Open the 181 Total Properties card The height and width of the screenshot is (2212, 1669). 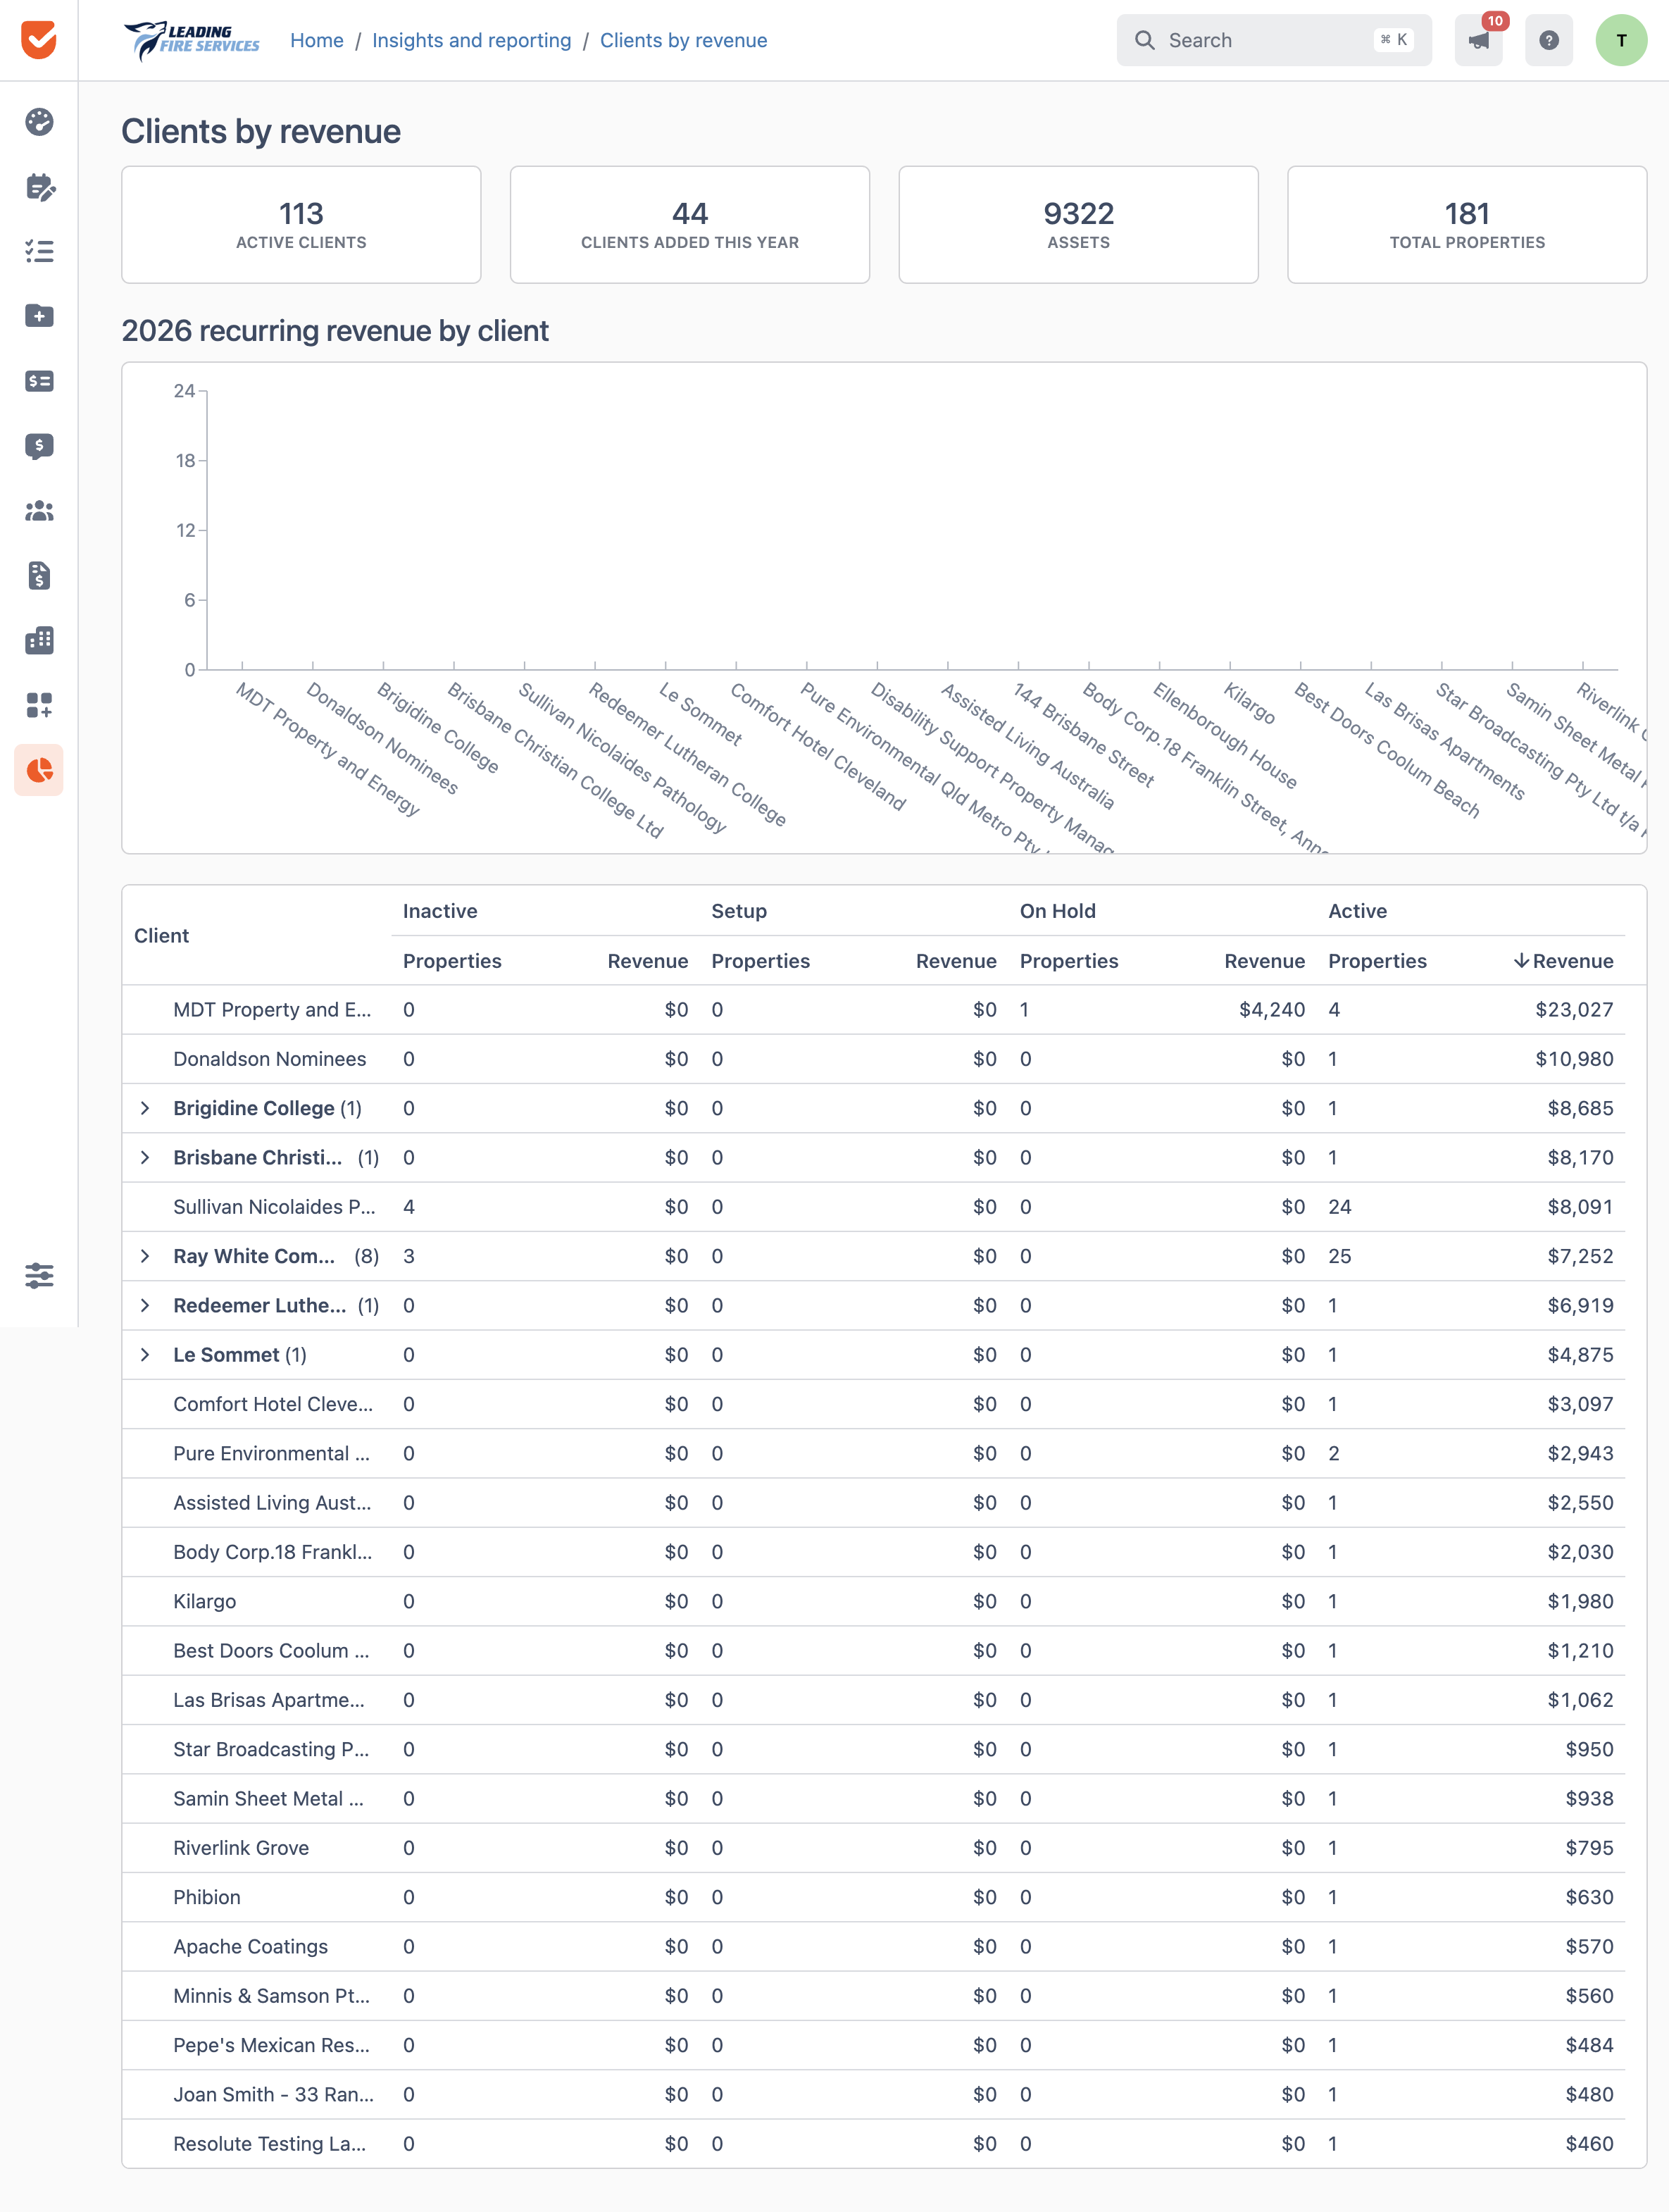tap(1466, 225)
